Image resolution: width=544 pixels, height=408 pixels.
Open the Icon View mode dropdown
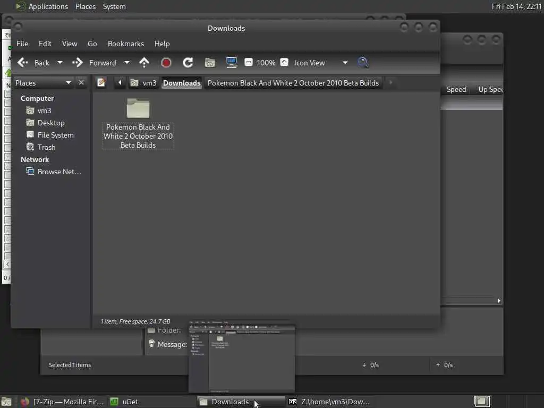tap(320, 63)
